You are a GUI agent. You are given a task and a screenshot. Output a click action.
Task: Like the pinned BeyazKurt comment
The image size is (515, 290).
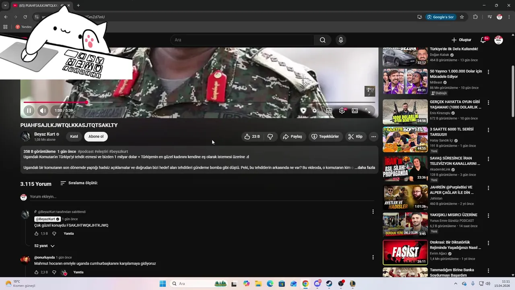(x=36, y=234)
